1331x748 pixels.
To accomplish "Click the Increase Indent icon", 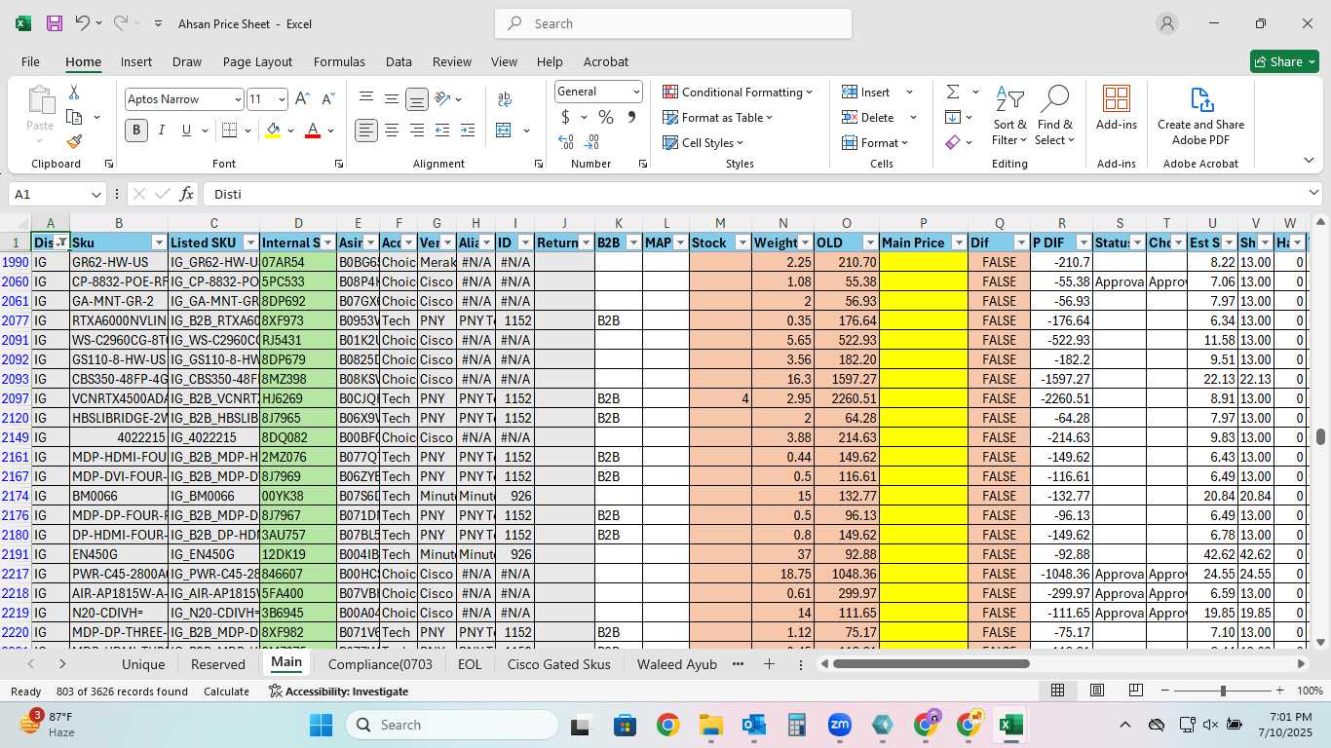I will [x=468, y=131].
